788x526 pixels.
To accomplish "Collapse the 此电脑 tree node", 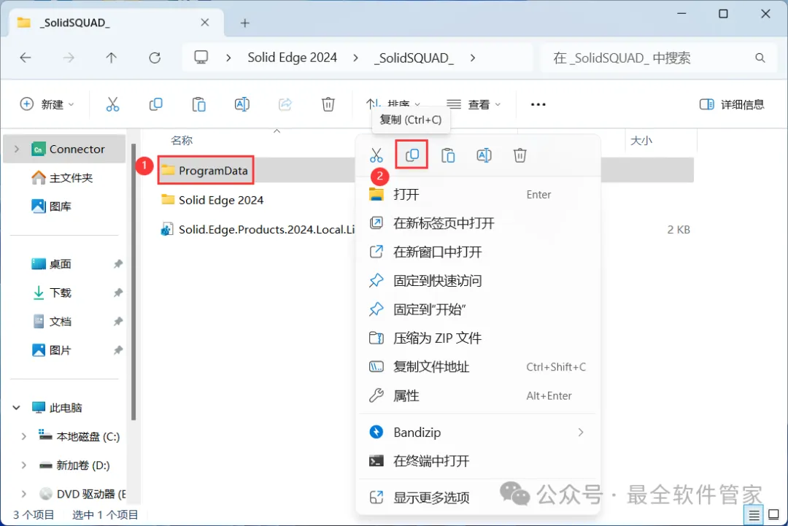I will (17, 407).
